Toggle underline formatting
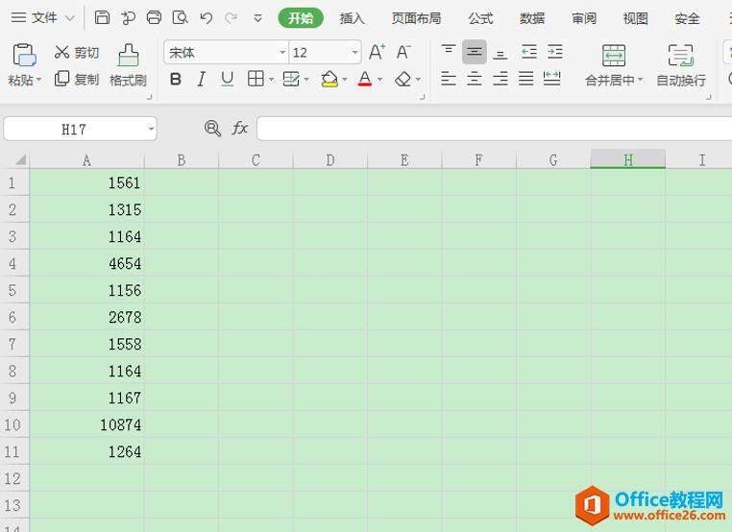 click(x=228, y=79)
